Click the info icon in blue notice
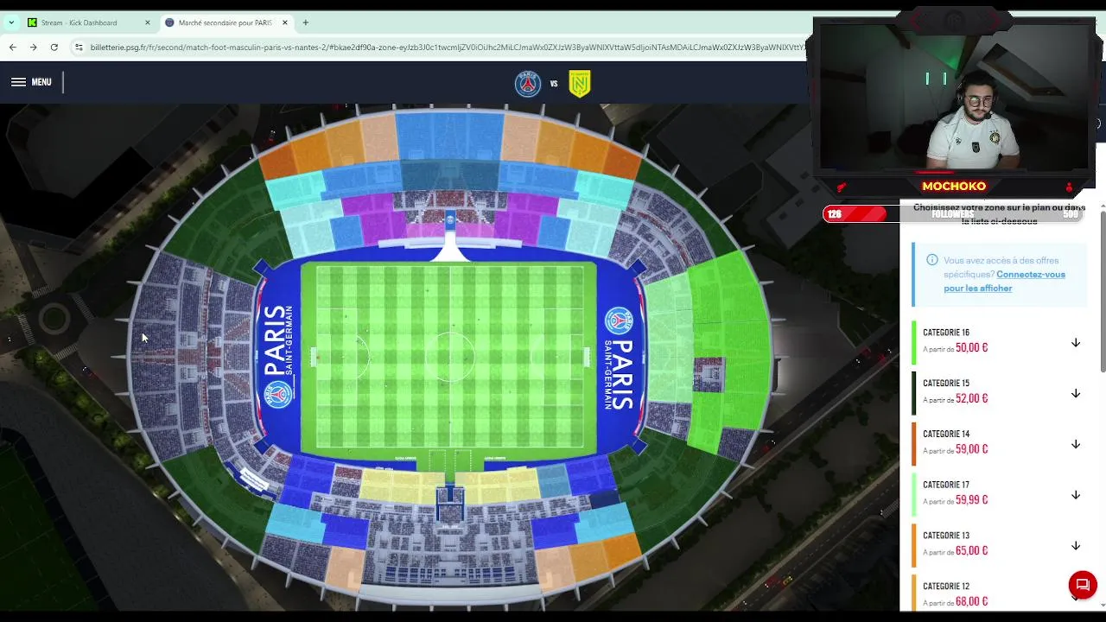Viewport: 1106px width, 622px height. tap(931, 260)
